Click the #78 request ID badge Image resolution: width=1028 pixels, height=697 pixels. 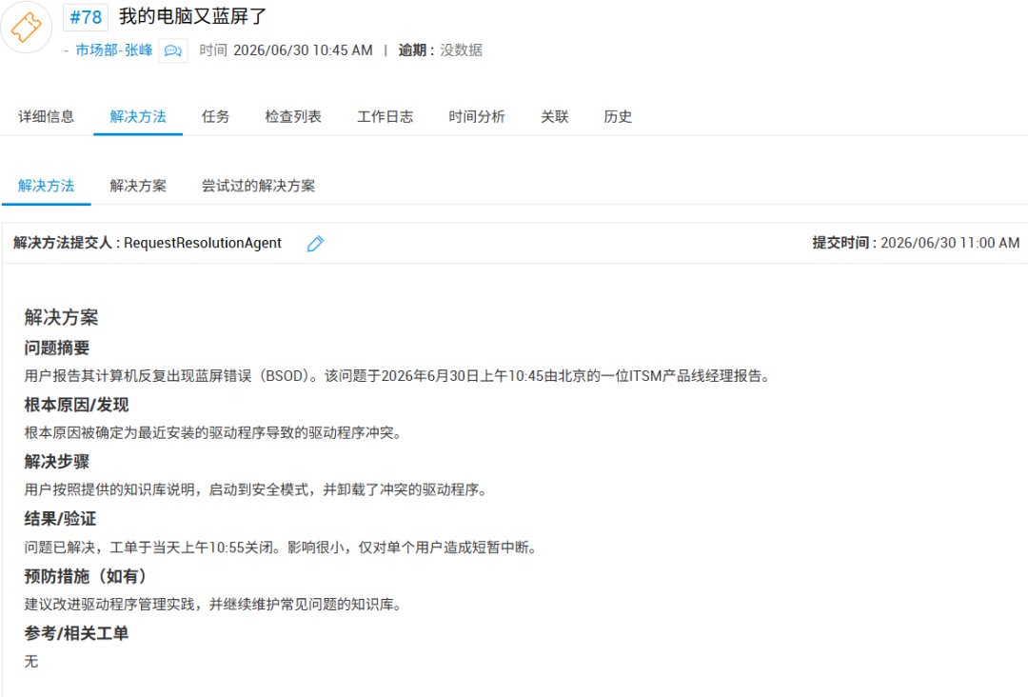pos(86,17)
